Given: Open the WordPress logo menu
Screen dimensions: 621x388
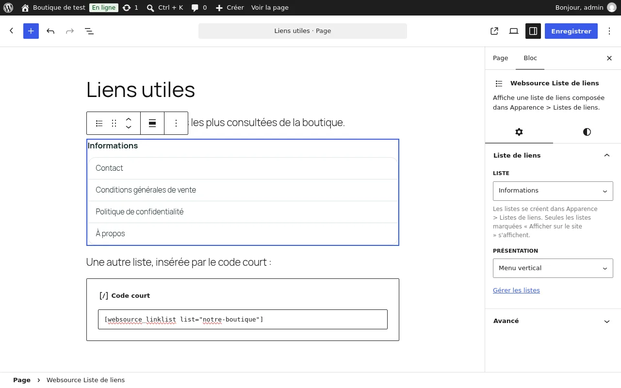Looking at the screenshot, I should click(x=8, y=8).
